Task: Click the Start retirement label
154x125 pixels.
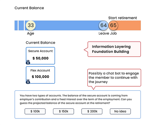Action: click(123, 18)
